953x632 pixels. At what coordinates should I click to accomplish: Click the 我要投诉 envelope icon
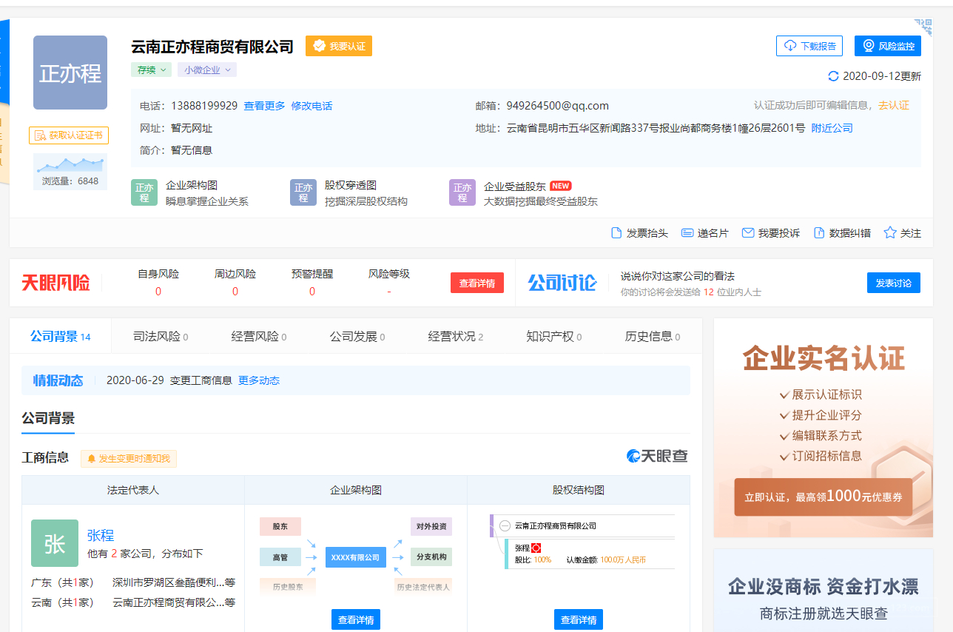point(748,233)
